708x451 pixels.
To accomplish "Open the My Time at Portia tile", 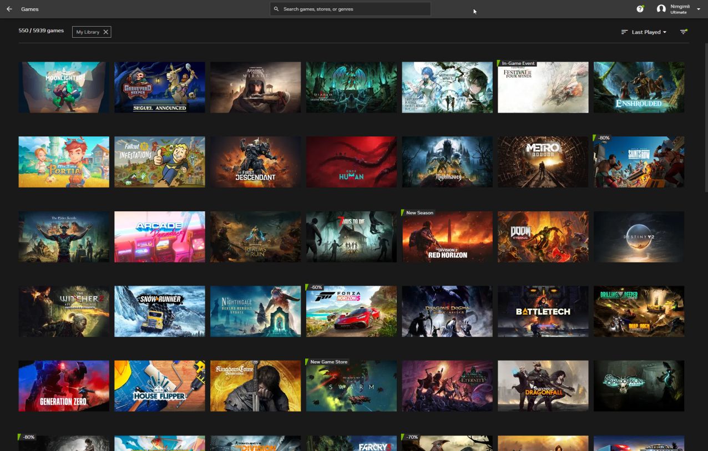I will point(64,162).
